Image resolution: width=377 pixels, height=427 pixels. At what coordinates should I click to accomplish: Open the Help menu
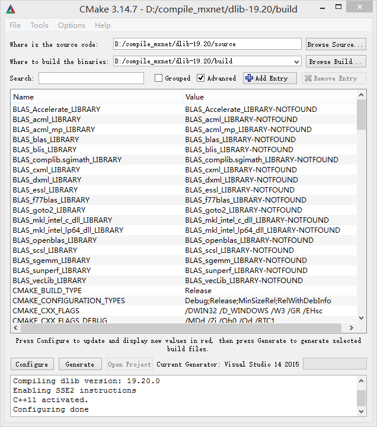(103, 25)
